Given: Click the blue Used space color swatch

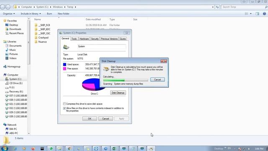Looking at the screenshot, I should pos(64,64).
